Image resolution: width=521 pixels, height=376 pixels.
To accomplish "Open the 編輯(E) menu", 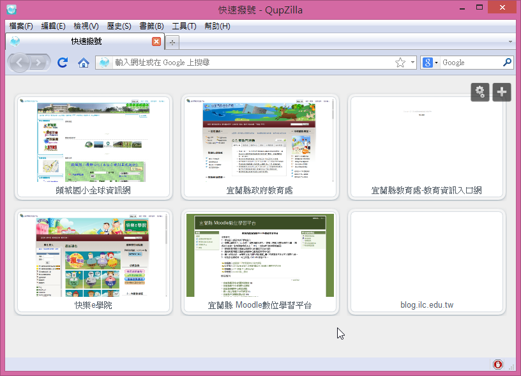I will (x=53, y=26).
